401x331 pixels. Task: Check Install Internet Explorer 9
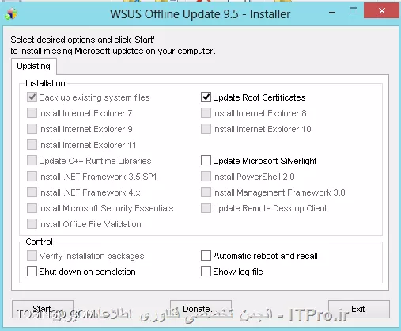(32, 129)
